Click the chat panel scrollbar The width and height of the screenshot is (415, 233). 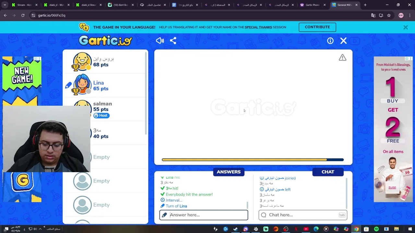tap(346, 193)
